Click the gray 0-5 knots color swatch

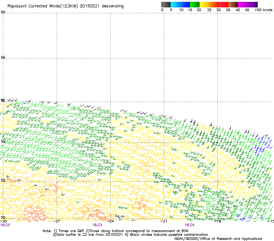[166, 4]
